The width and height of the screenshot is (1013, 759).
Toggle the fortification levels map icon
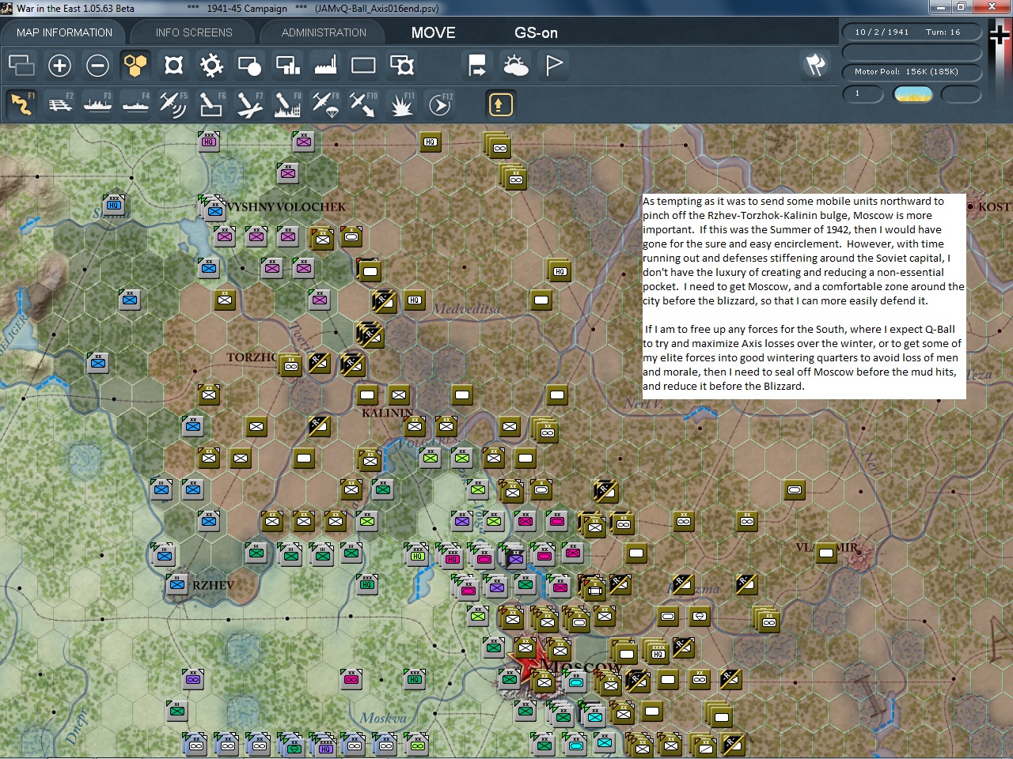(x=173, y=65)
